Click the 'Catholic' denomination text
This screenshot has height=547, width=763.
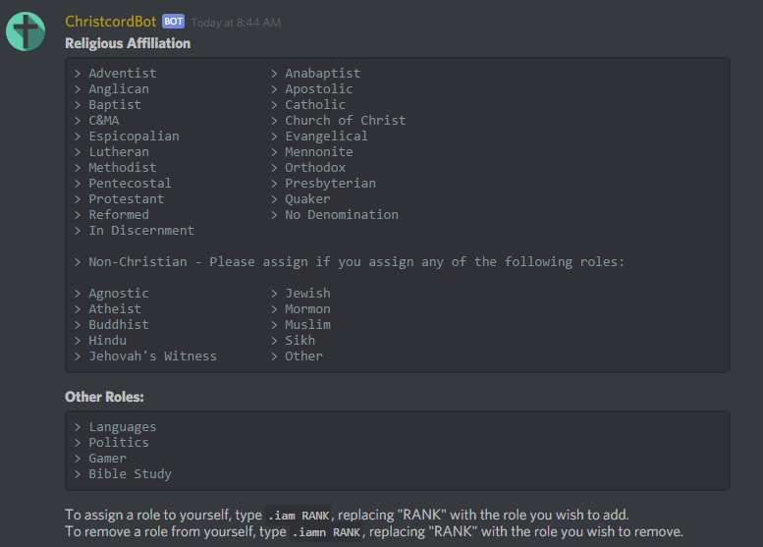(315, 104)
